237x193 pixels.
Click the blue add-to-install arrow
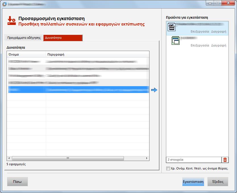tap(154, 90)
